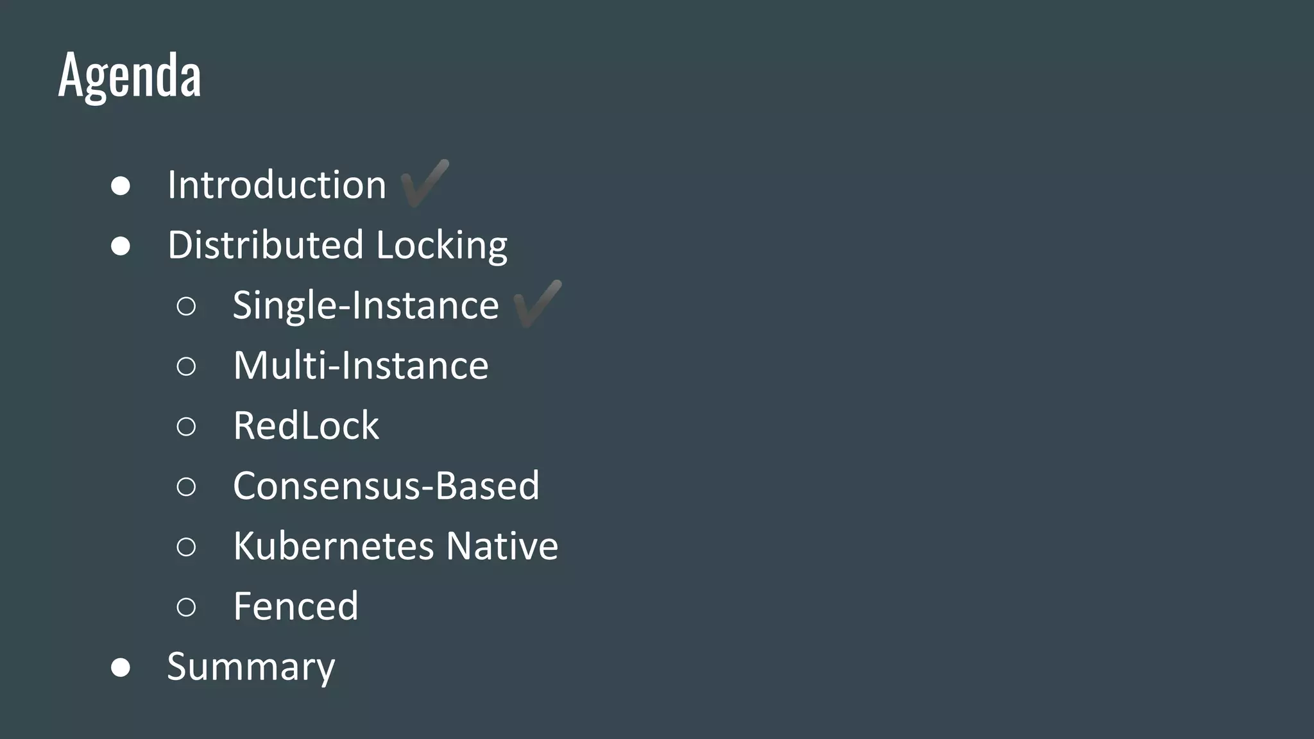Click the filled bullet before Distributed Locking

[x=121, y=246]
